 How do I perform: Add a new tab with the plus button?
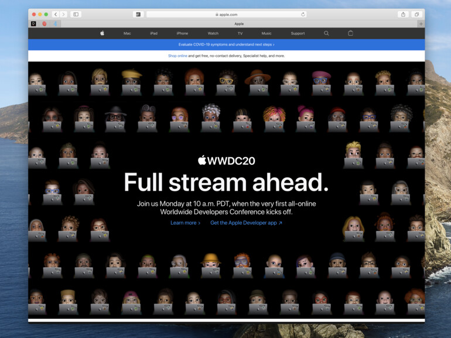click(421, 24)
